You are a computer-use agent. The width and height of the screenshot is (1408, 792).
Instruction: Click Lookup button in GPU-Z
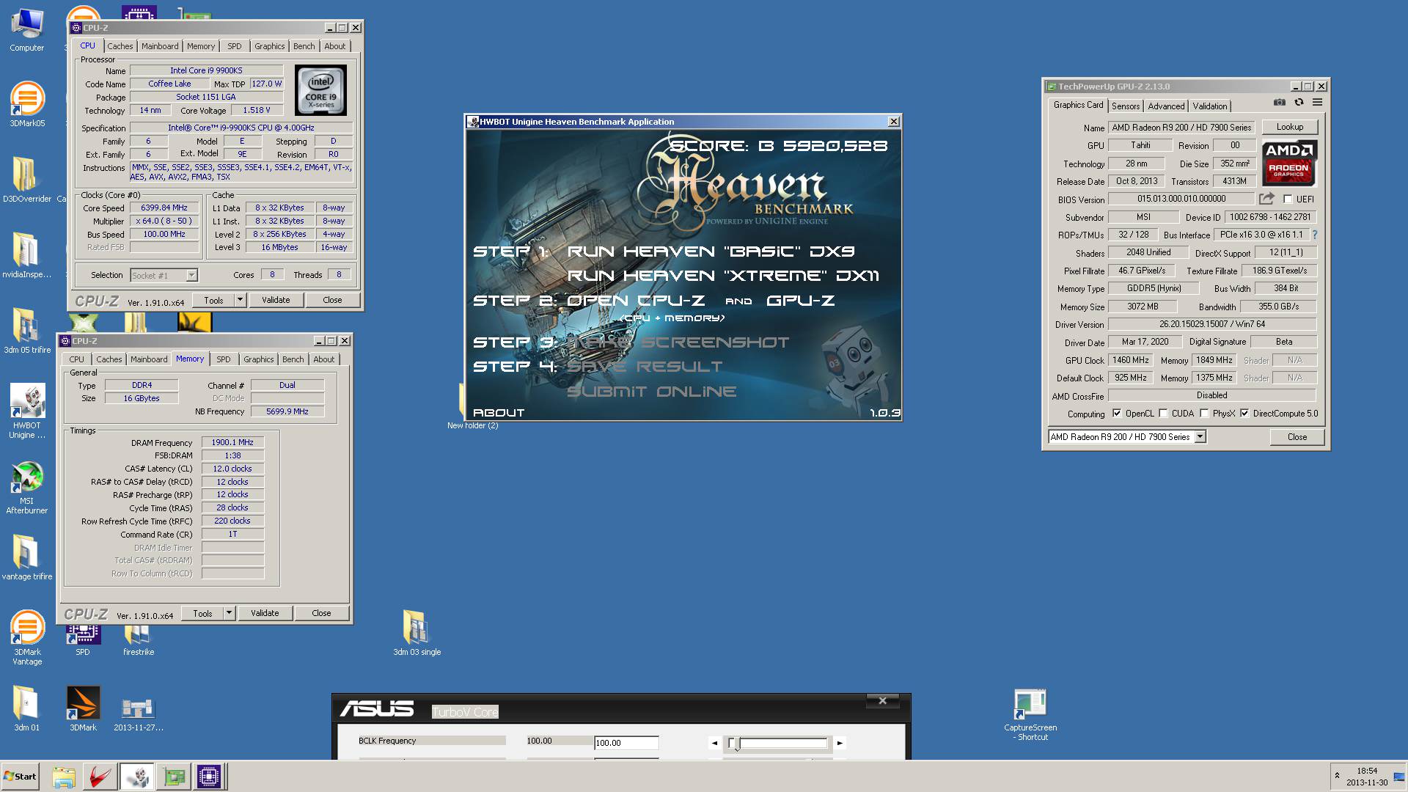coord(1290,127)
